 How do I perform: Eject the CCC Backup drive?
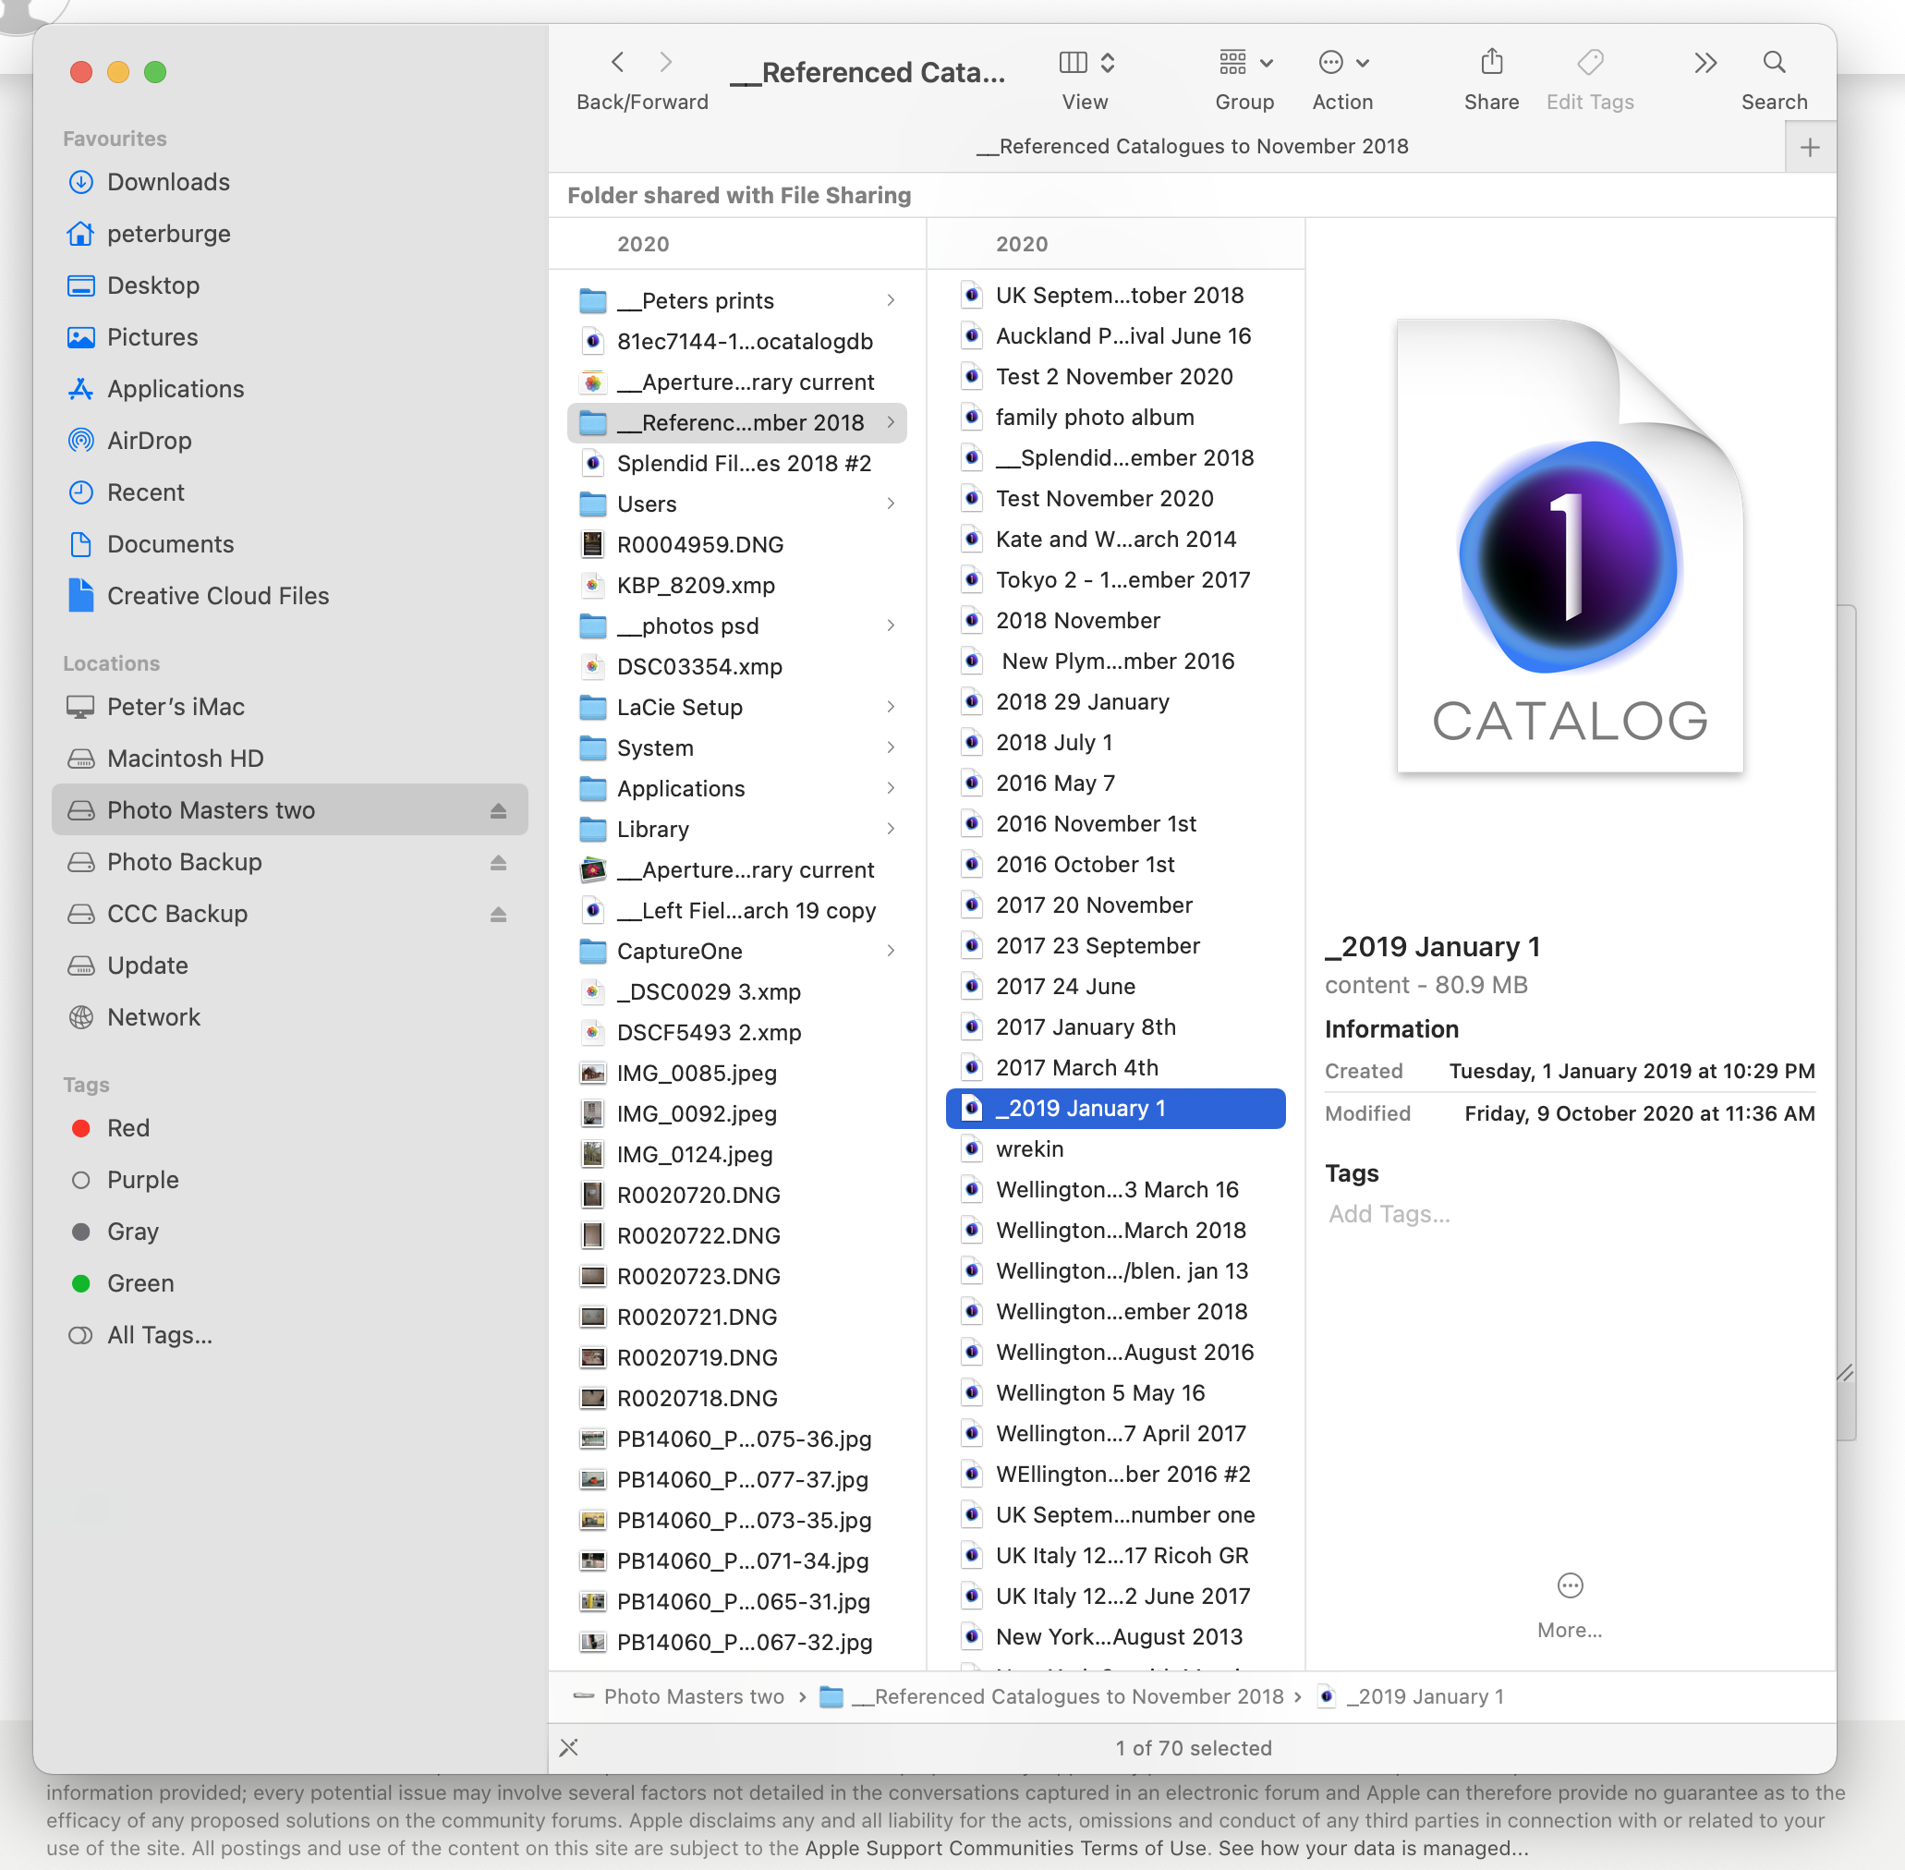pos(498,914)
